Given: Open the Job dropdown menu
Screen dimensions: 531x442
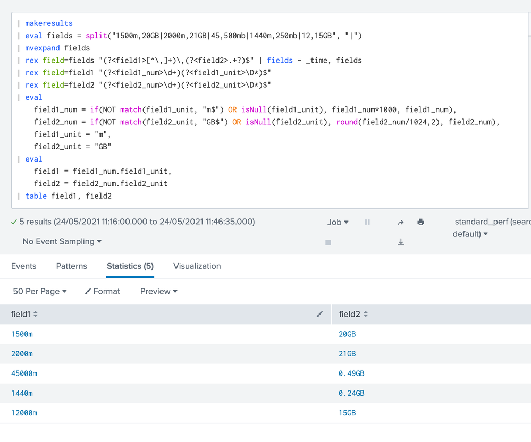Looking at the screenshot, I should 338,222.
